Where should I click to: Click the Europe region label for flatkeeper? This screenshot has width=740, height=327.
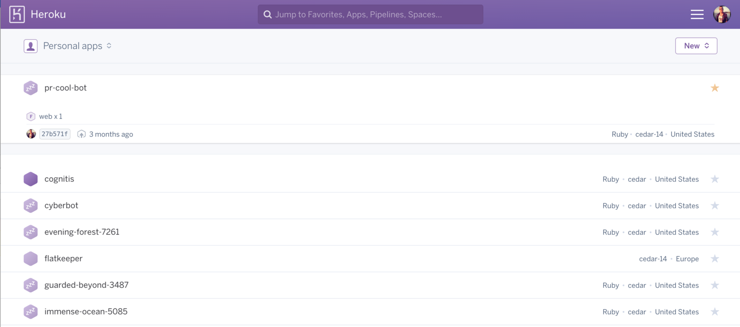(x=687, y=259)
